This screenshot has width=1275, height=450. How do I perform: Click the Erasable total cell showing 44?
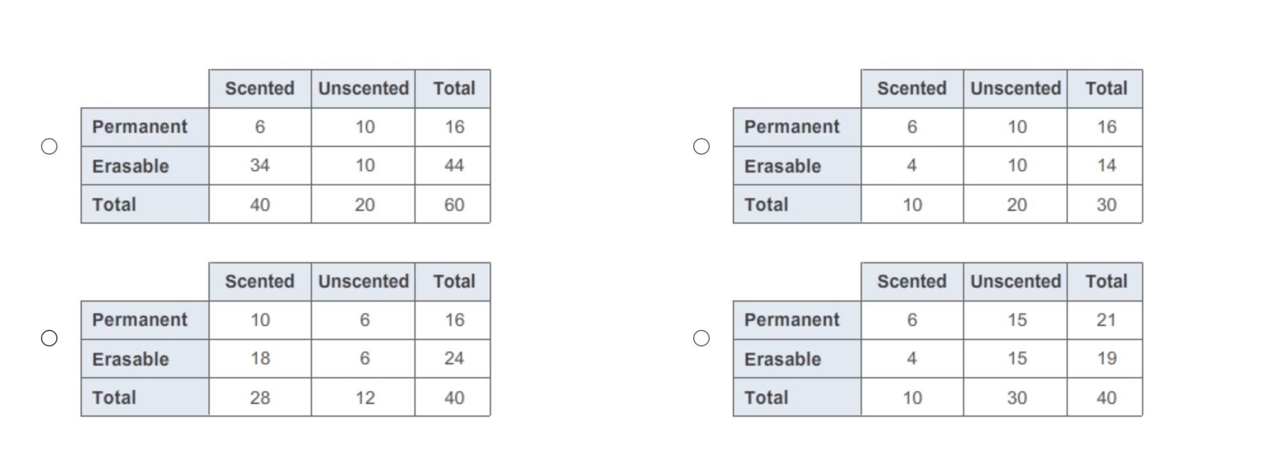[x=454, y=166]
